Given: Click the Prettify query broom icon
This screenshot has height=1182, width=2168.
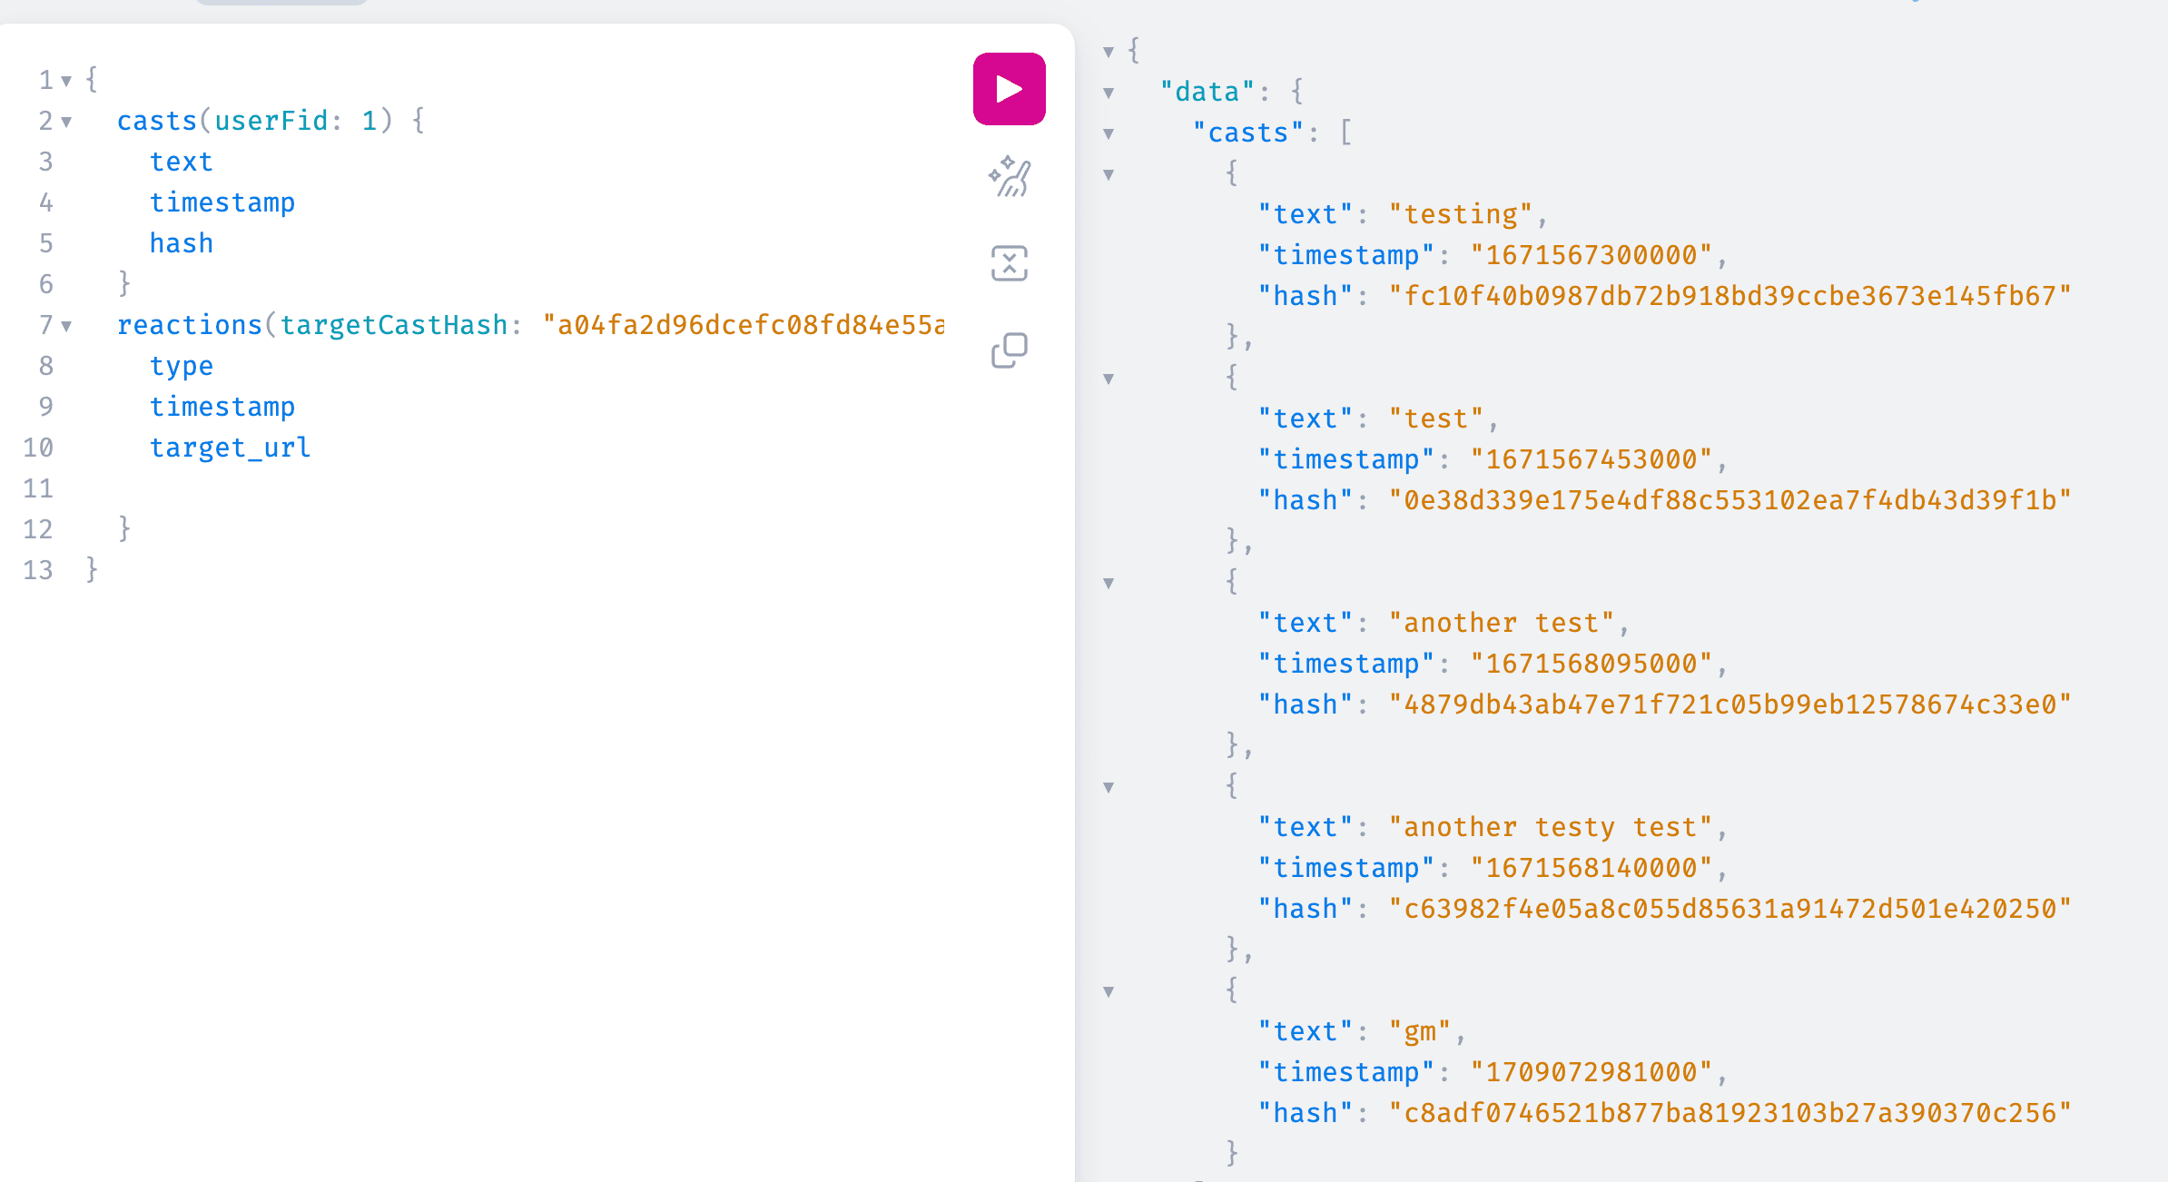Looking at the screenshot, I should 1009,177.
